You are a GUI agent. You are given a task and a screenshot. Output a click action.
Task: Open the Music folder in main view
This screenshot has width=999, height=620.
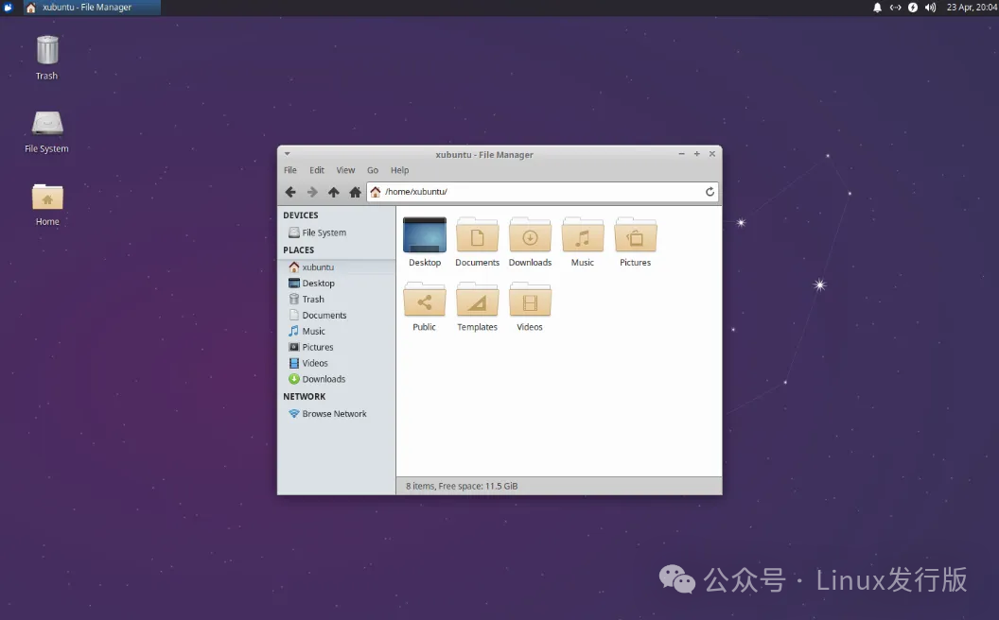click(x=583, y=235)
